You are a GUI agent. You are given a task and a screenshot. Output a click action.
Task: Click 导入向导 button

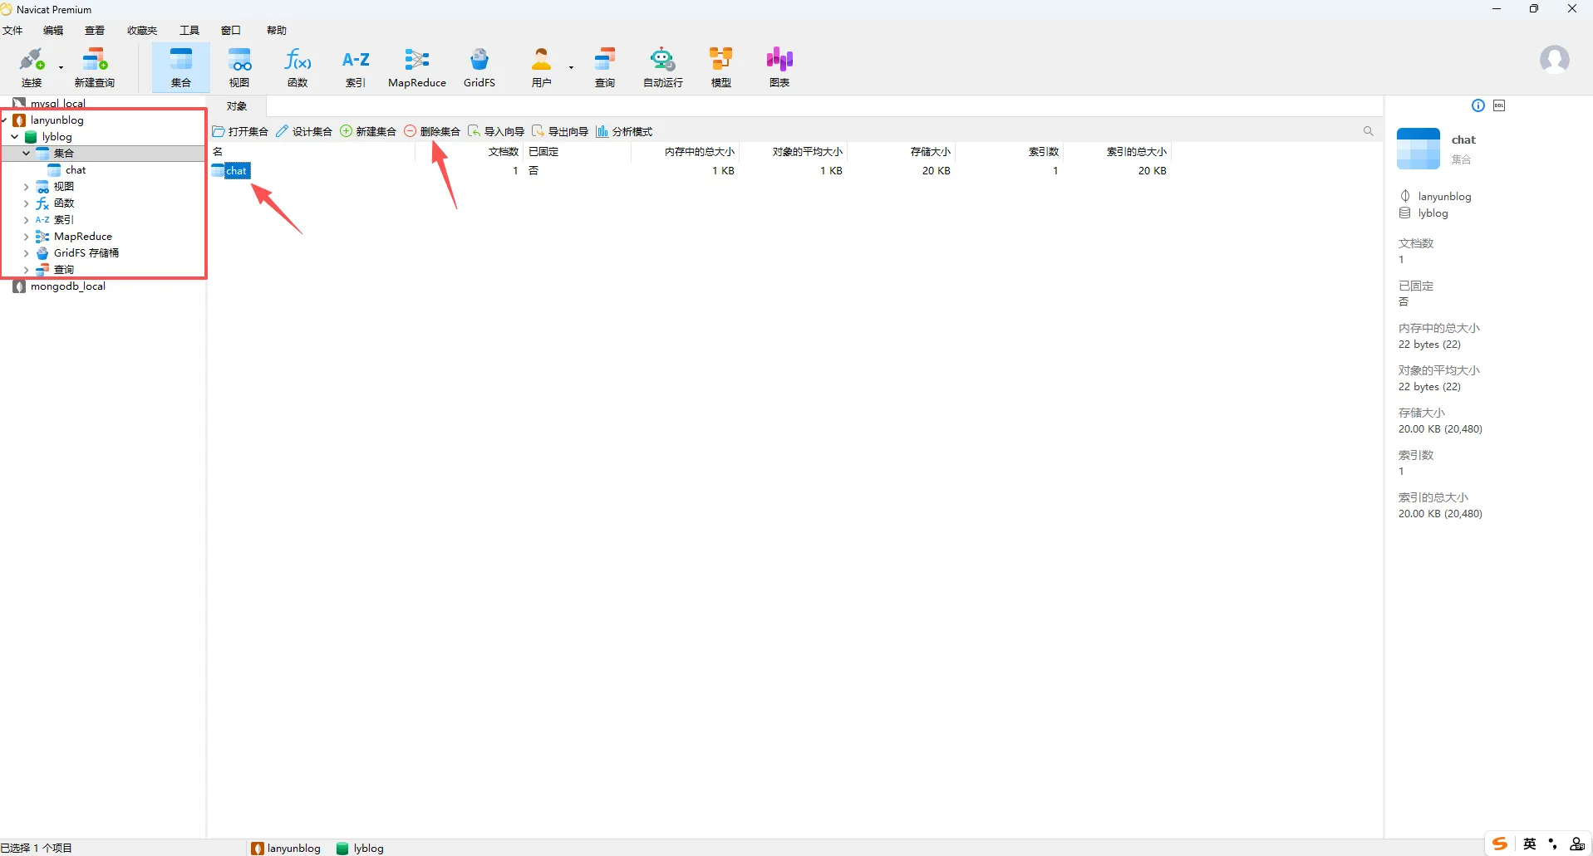(496, 131)
